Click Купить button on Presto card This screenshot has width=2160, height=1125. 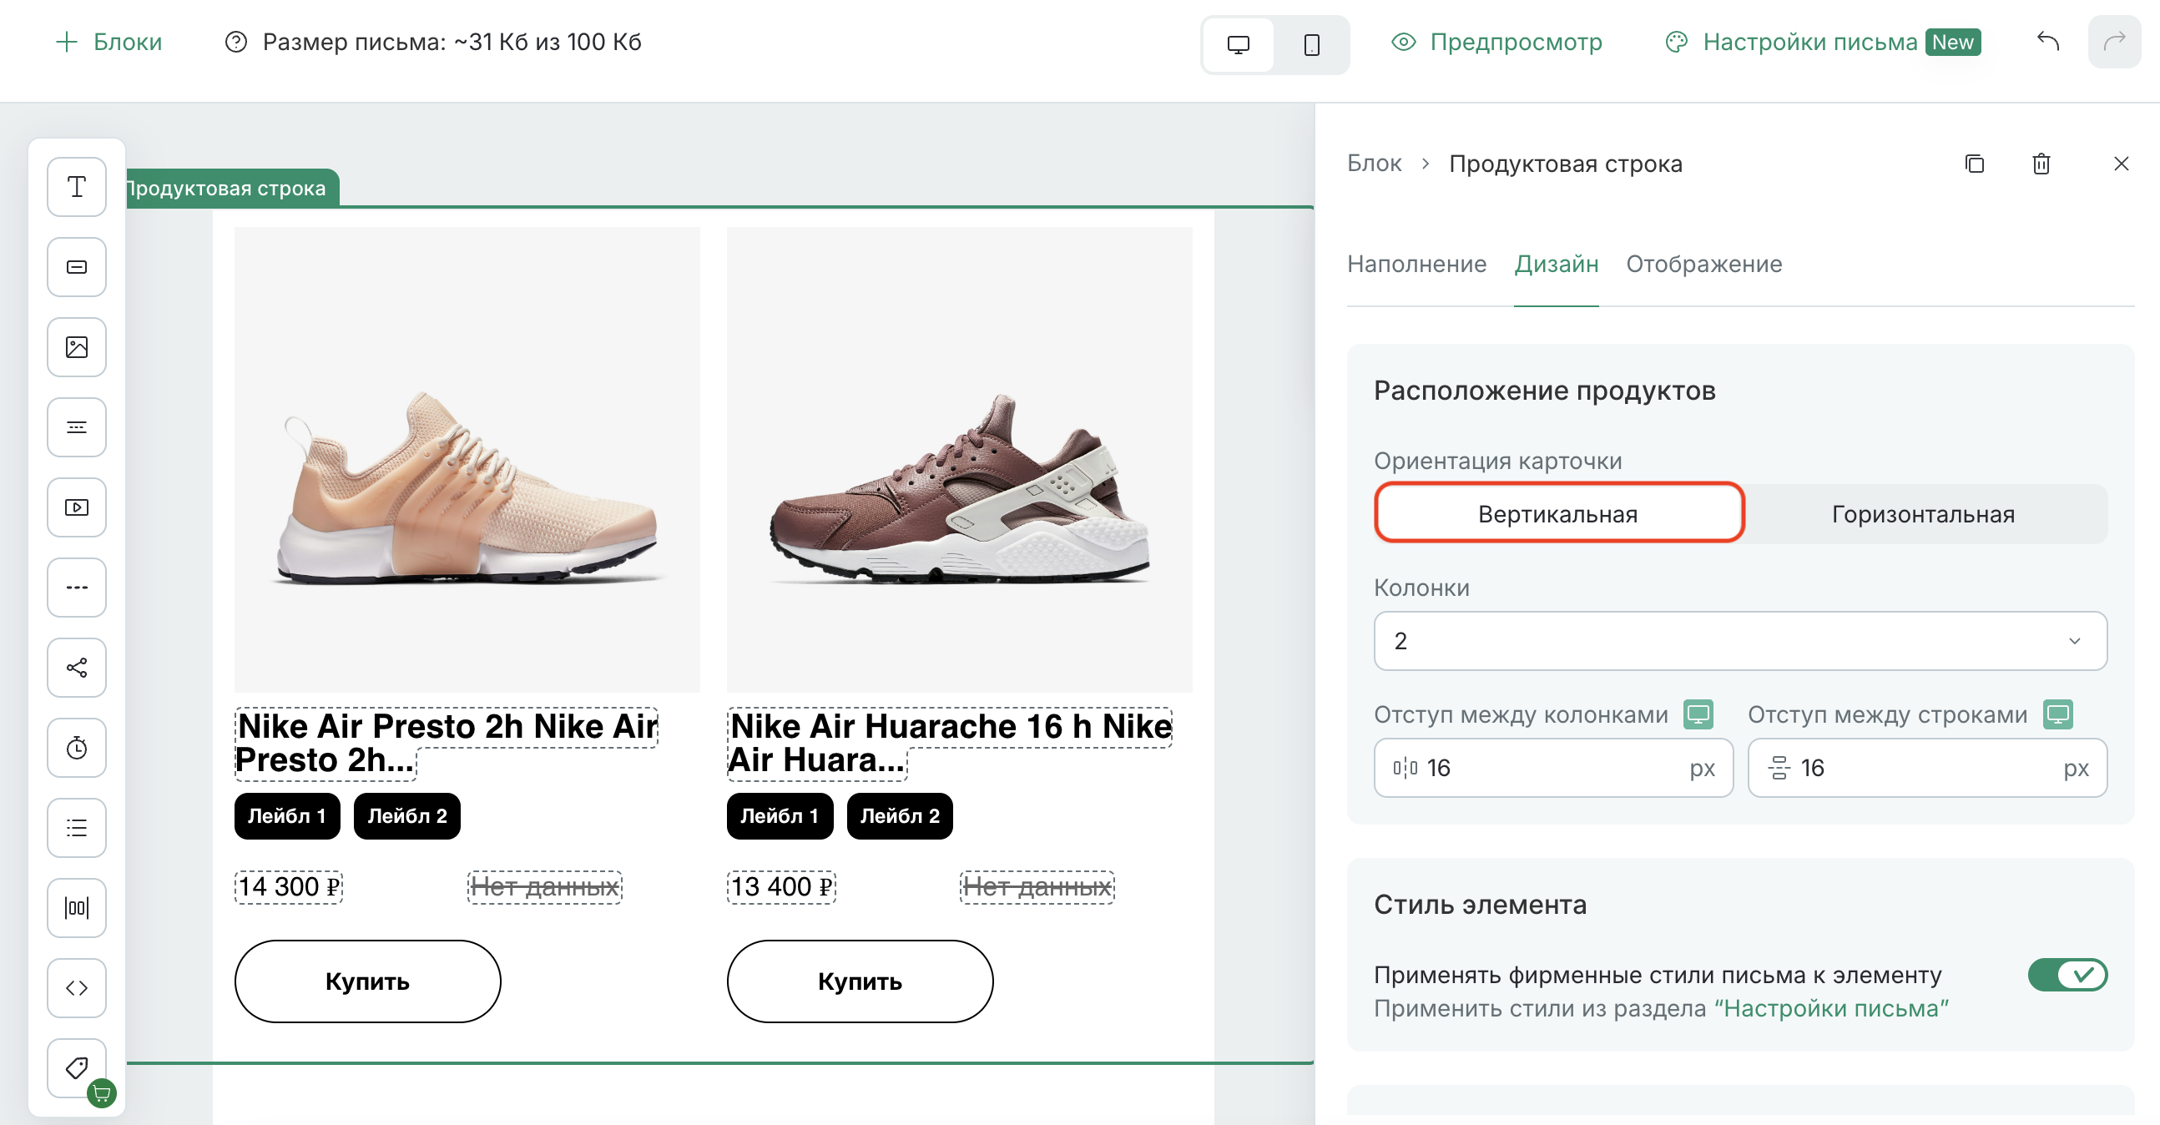tap(367, 981)
